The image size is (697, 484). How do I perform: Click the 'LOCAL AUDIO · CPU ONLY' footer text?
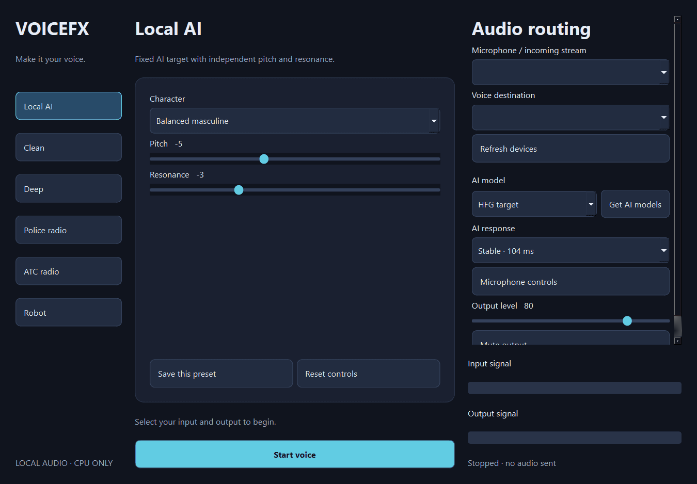pos(64,463)
